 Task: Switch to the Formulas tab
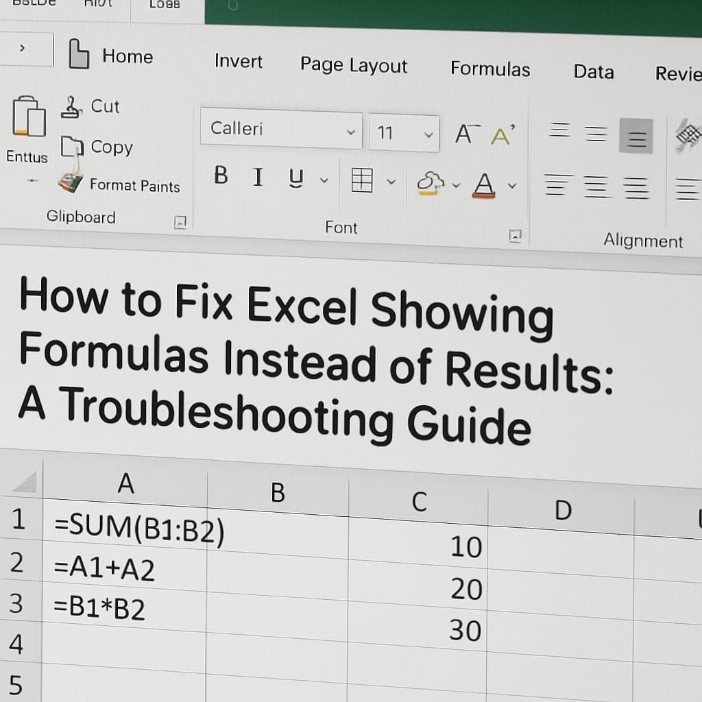tap(490, 69)
